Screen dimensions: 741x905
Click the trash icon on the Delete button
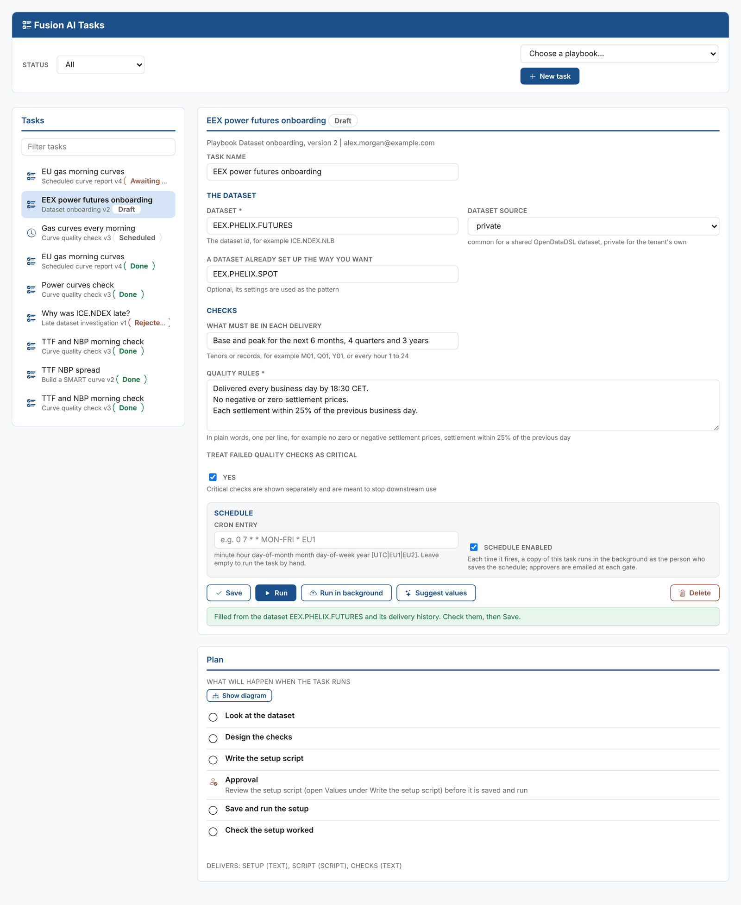(682, 593)
